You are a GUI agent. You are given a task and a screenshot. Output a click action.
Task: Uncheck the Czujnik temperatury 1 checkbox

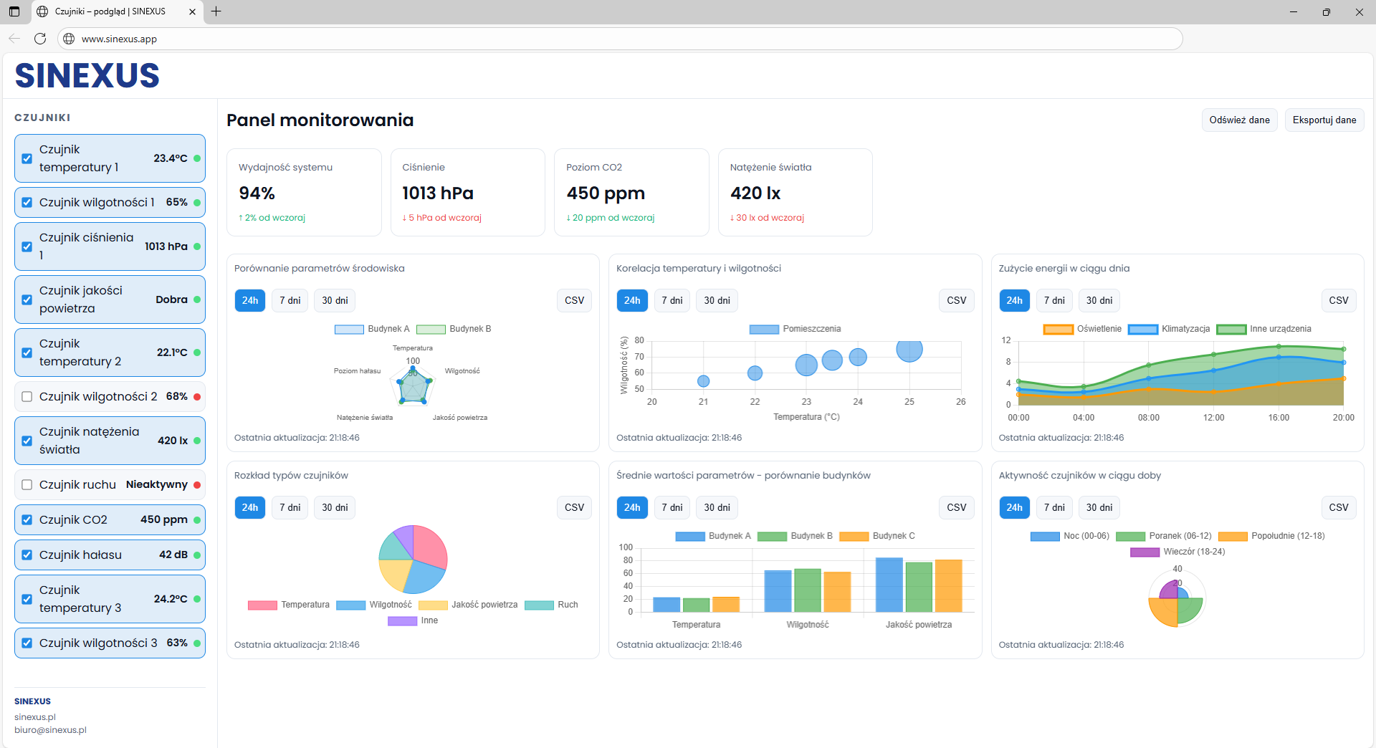(x=27, y=158)
